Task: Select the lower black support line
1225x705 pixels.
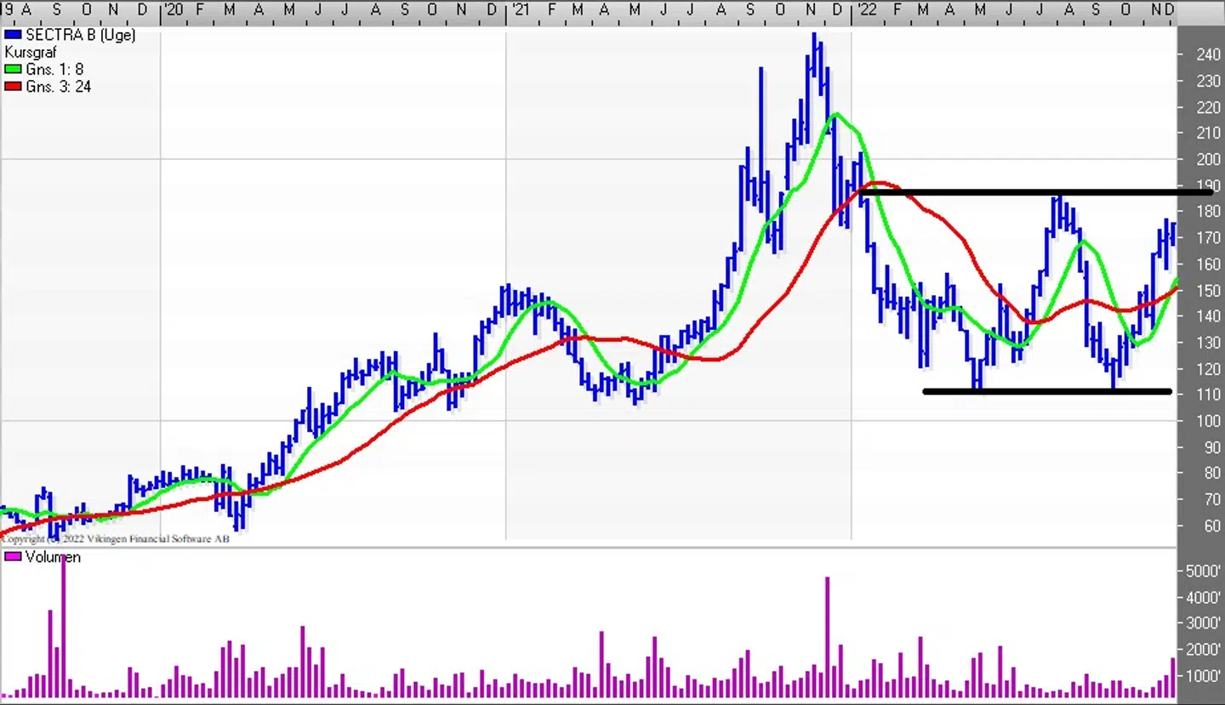Action: [1046, 392]
